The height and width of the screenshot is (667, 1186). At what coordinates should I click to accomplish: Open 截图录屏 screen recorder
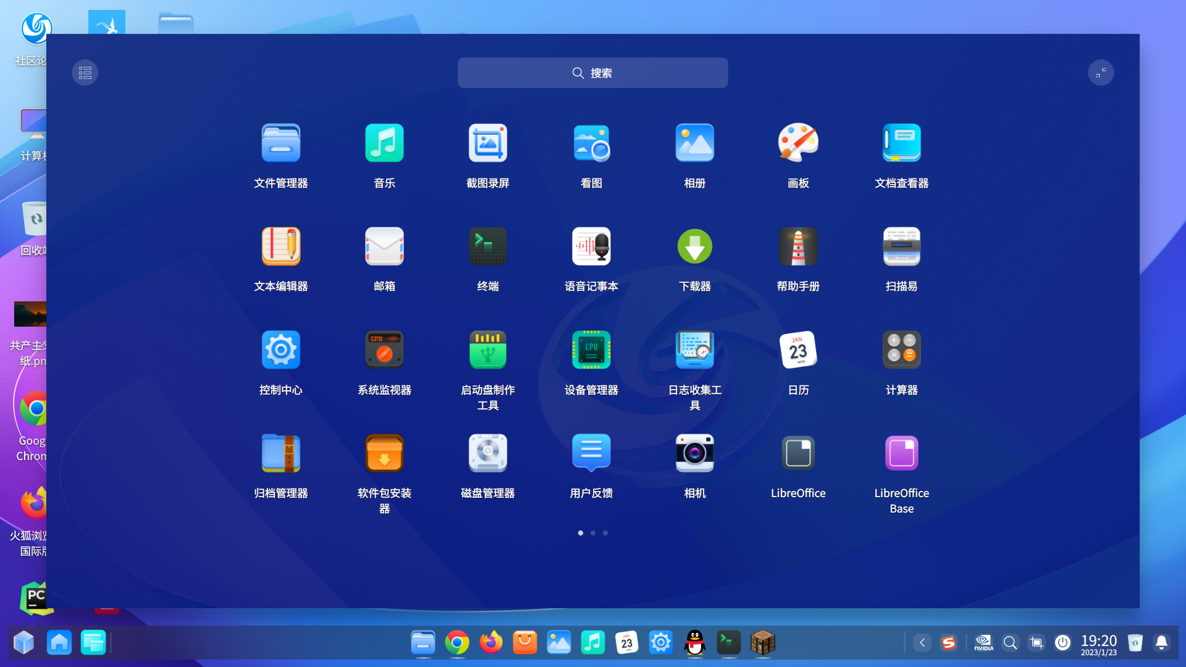point(487,143)
